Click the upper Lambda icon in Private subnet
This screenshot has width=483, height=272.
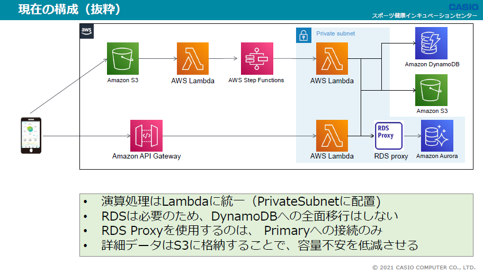(332, 59)
